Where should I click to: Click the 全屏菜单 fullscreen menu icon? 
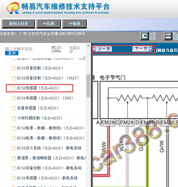coord(145,36)
